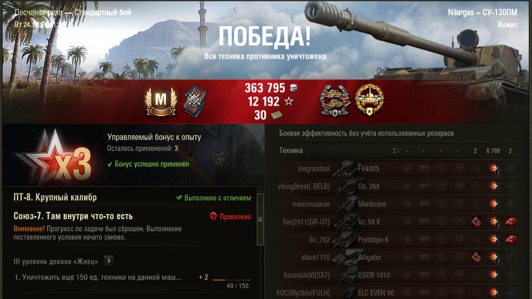
Task: Click the silver credits coin icon
Action: [x=294, y=88]
